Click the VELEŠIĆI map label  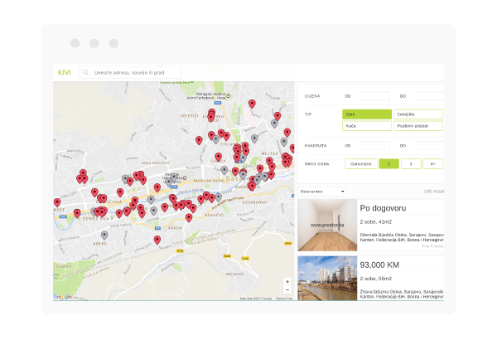189,116
